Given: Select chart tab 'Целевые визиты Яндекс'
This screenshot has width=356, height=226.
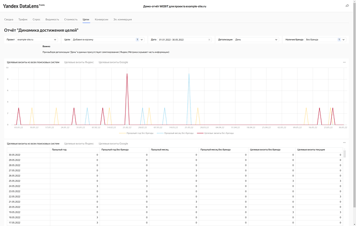Looking at the screenshot, I should (x=79, y=62).
